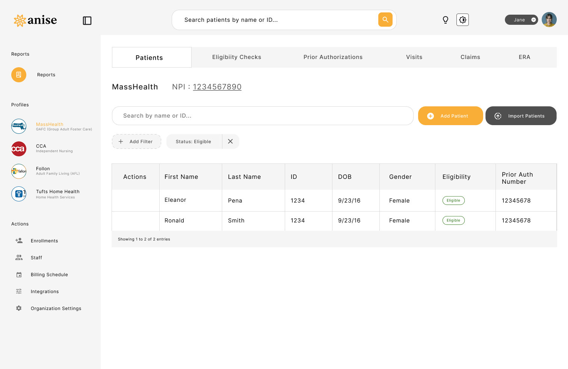Image resolution: width=568 pixels, height=369 pixels.
Task: Remove the Status: Eligible filter
Action: 230,141
